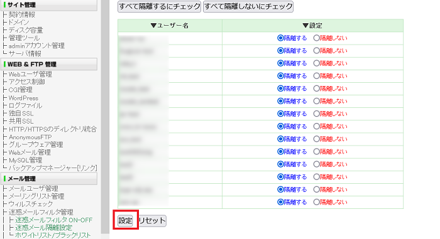The height and width of the screenshot is (239, 440).
Task: Click the メール管理 section header
Action: (x=49, y=179)
